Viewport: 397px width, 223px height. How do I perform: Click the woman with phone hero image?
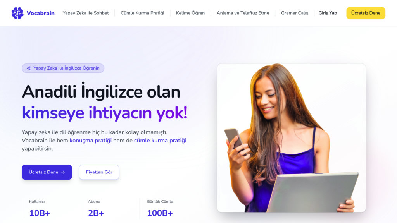click(x=292, y=138)
